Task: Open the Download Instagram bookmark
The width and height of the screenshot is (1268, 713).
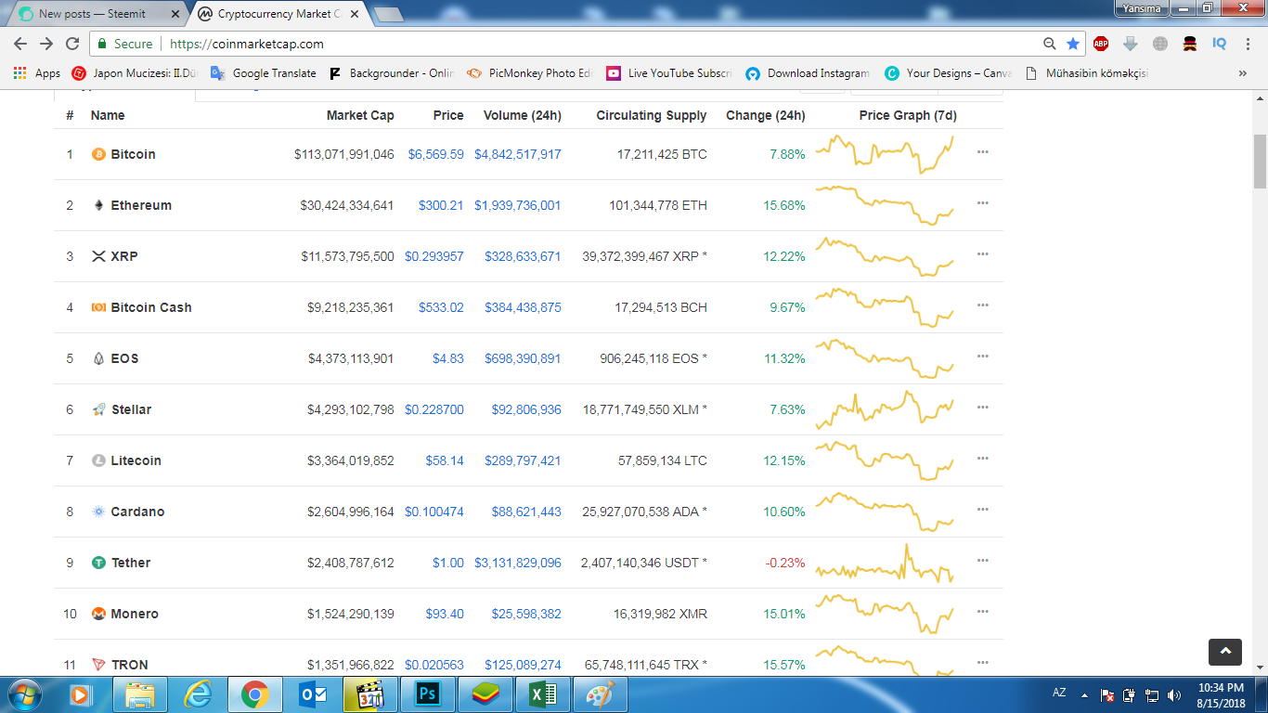Action: pyautogui.click(x=808, y=73)
